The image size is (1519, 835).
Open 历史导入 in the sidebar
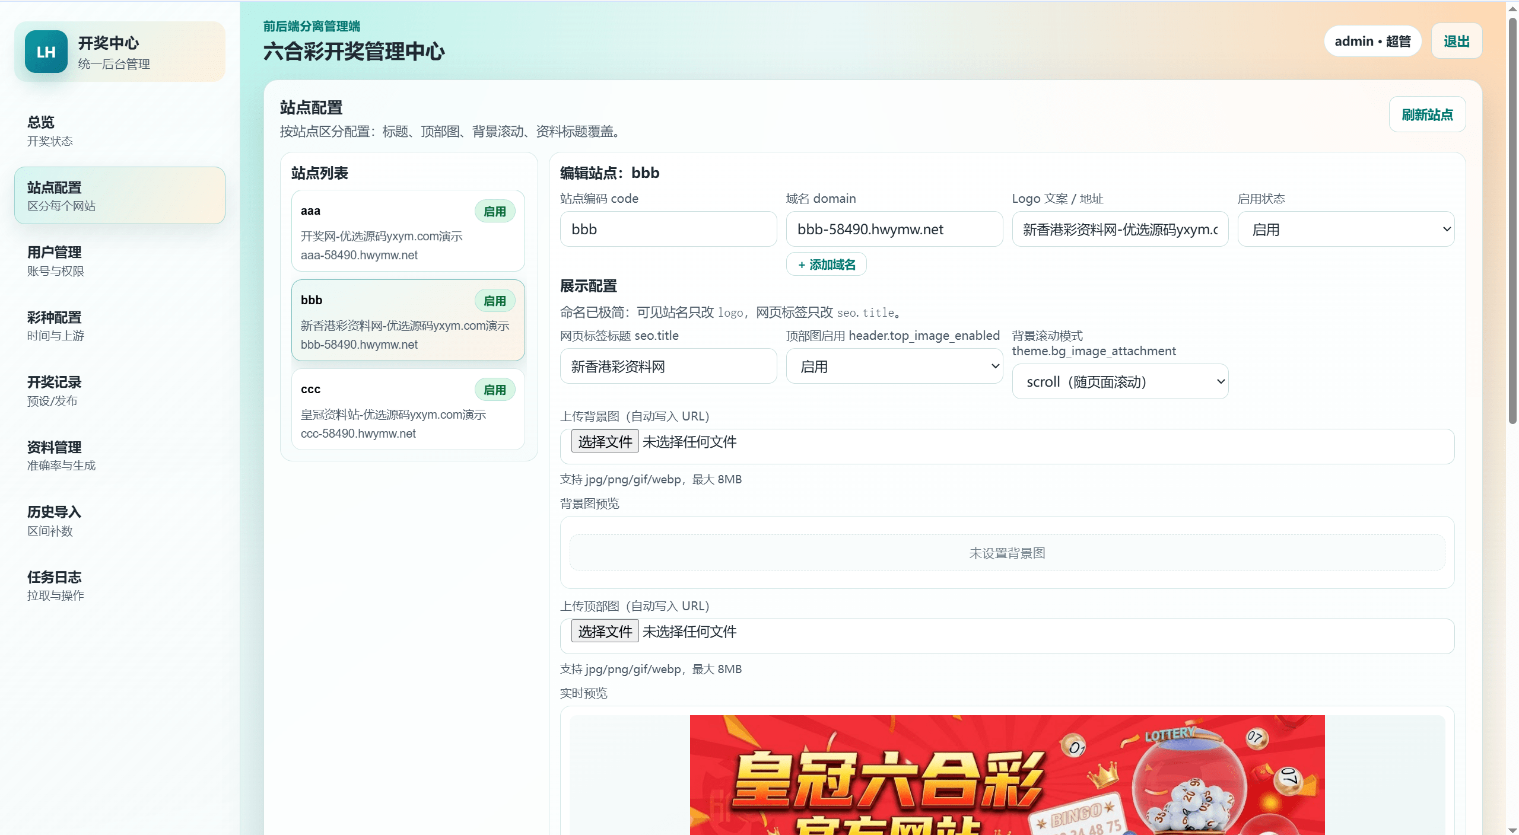[120, 520]
